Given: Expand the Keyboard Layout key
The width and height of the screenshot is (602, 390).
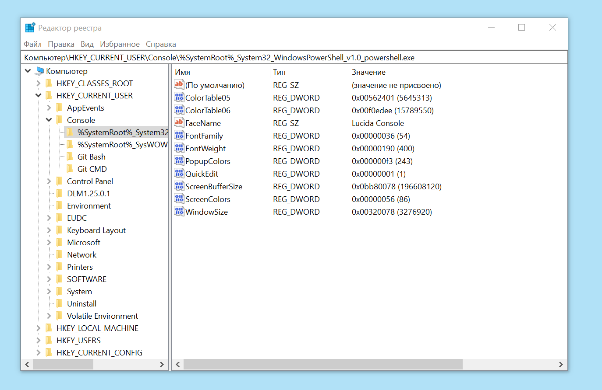Looking at the screenshot, I should point(49,230).
